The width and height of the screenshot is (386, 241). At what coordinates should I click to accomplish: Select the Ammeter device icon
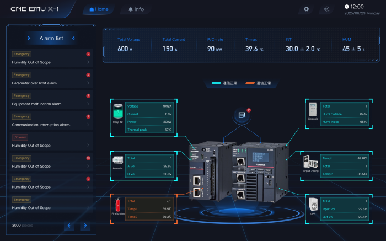[118, 161]
